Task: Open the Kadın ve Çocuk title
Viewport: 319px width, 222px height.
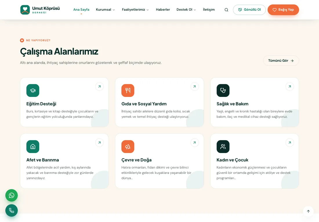Action: click(x=232, y=160)
